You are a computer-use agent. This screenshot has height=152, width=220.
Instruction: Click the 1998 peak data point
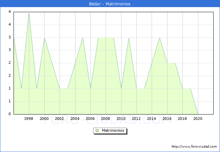coord(29,14)
